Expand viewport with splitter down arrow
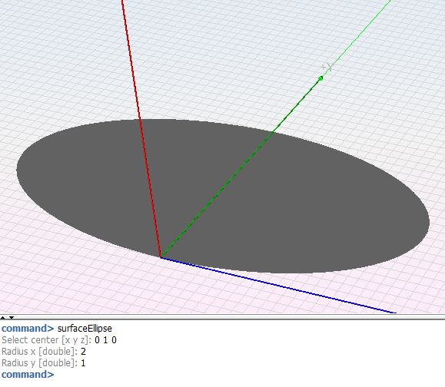Image resolution: width=445 pixels, height=387 pixels. (x=12, y=317)
